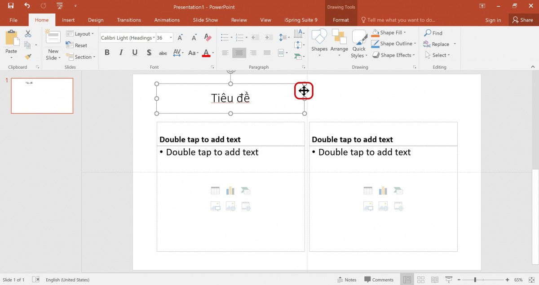The height and width of the screenshot is (285, 539).
Task: Clear all formatting from the text
Action: point(208,38)
